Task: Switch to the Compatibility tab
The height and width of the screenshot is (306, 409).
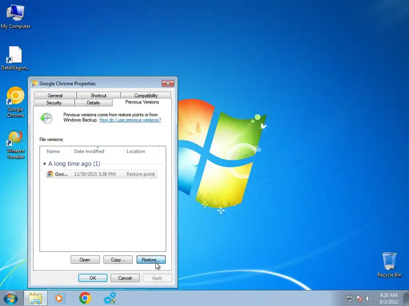Action: pos(146,96)
